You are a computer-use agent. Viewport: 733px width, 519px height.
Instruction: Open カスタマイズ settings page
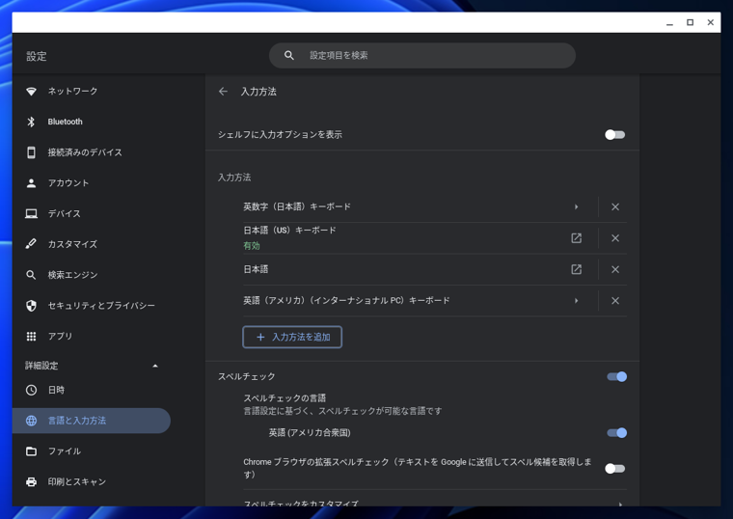click(x=72, y=244)
